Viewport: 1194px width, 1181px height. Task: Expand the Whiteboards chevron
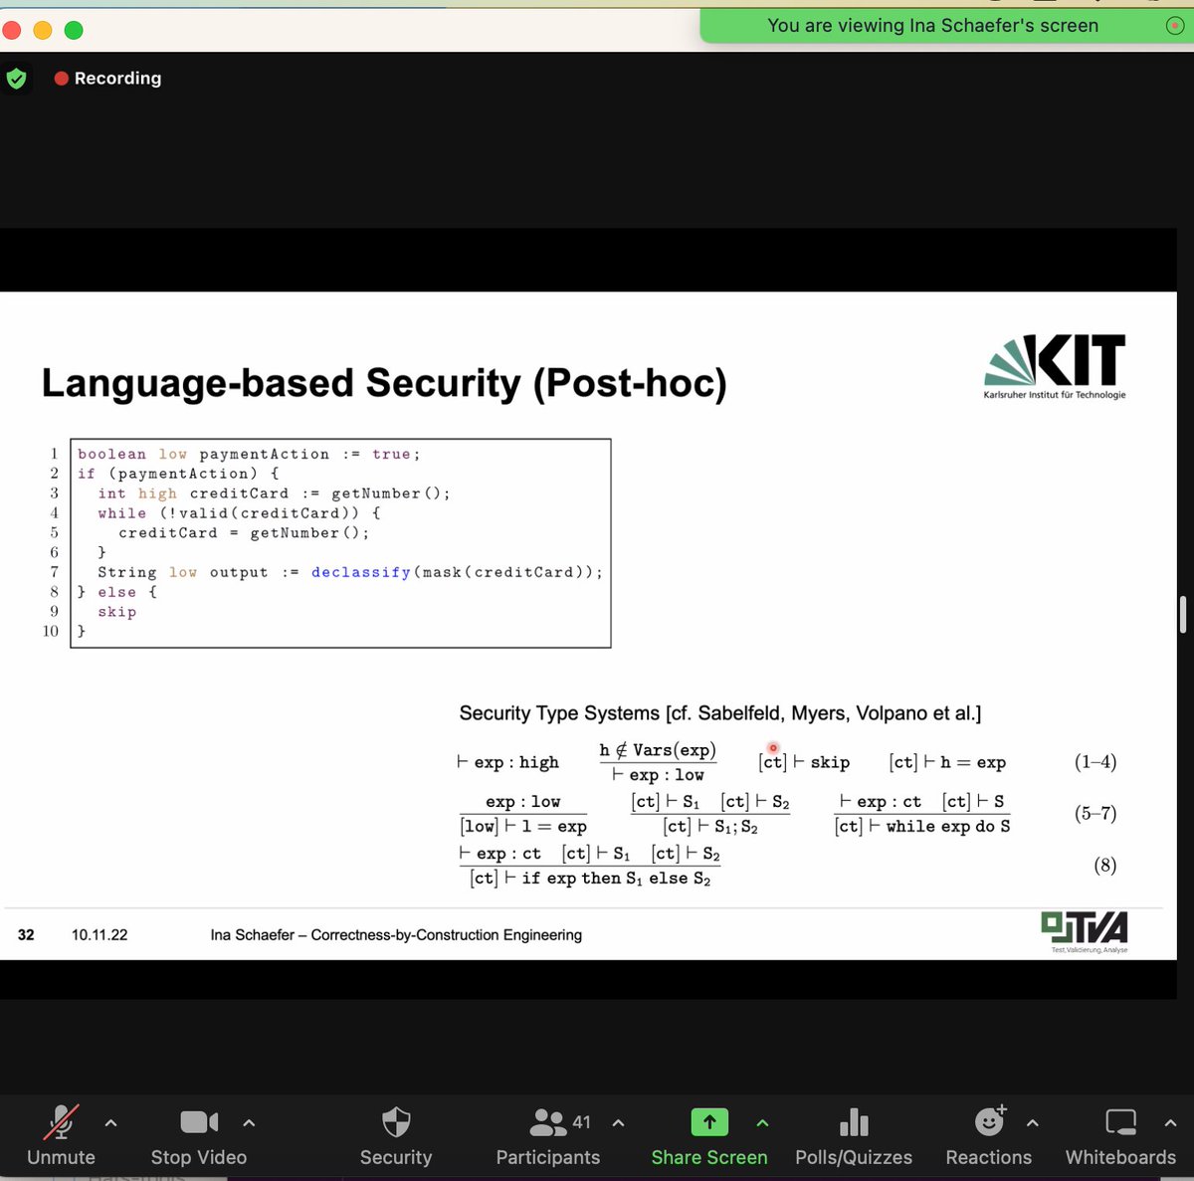pyautogui.click(x=1170, y=1122)
